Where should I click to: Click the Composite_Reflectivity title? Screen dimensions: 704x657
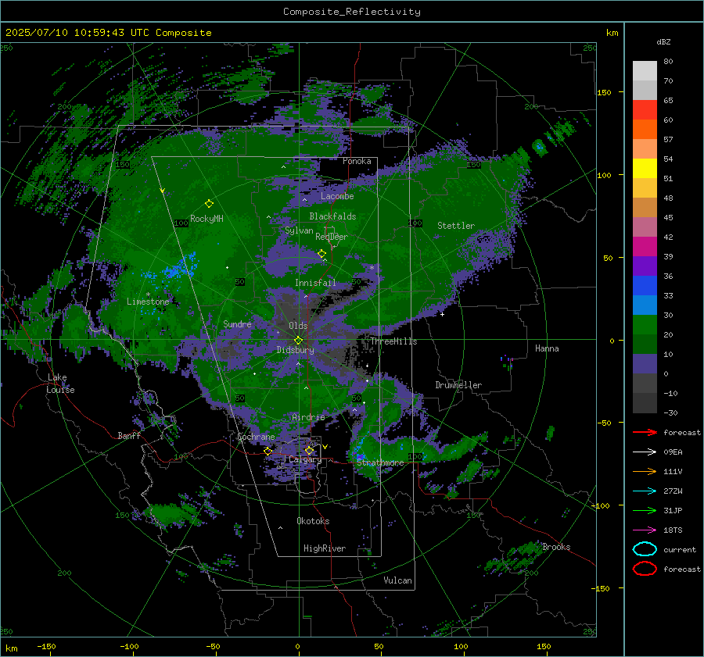(x=352, y=12)
